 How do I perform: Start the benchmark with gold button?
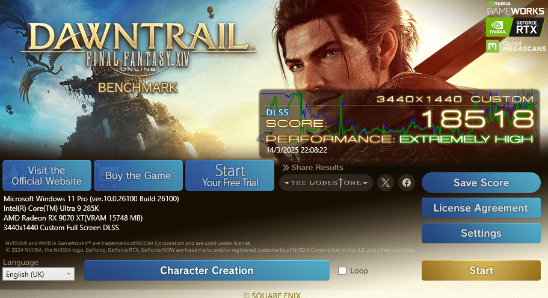click(x=481, y=270)
